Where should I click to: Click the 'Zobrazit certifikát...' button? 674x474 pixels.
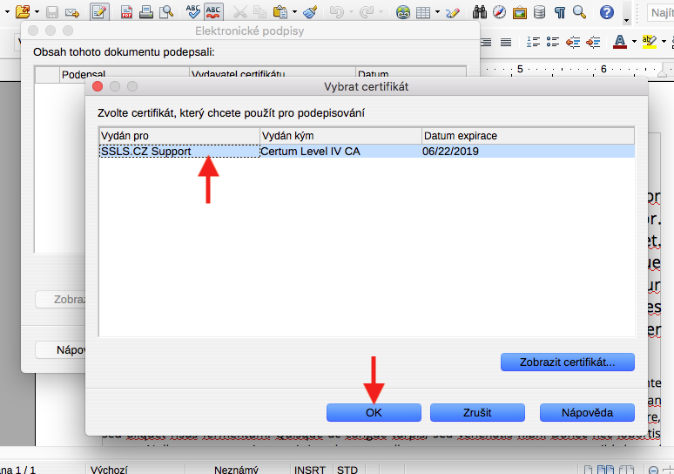[567, 361]
